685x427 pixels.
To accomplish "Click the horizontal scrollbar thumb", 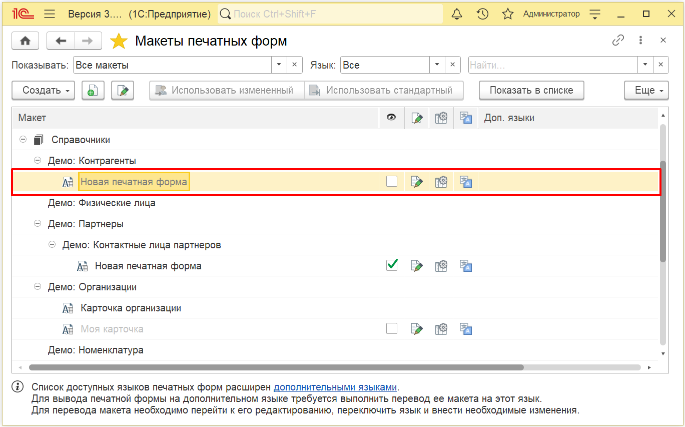I will (x=276, y=367).
